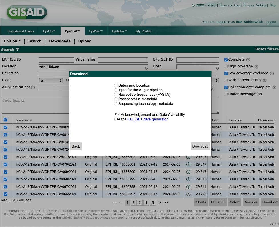The height and width of the screenshot is (227, 279).
Task: Enable the Under investigation checkbox
Action: point(226,94)
